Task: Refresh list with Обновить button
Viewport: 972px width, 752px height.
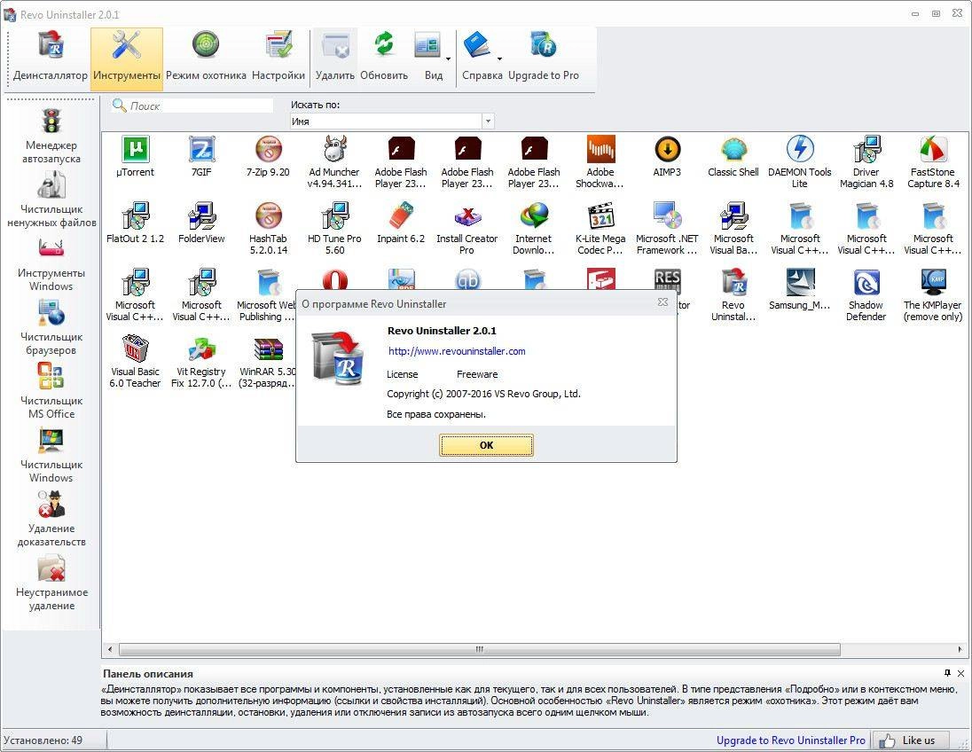Action: [x=384, y=59]
